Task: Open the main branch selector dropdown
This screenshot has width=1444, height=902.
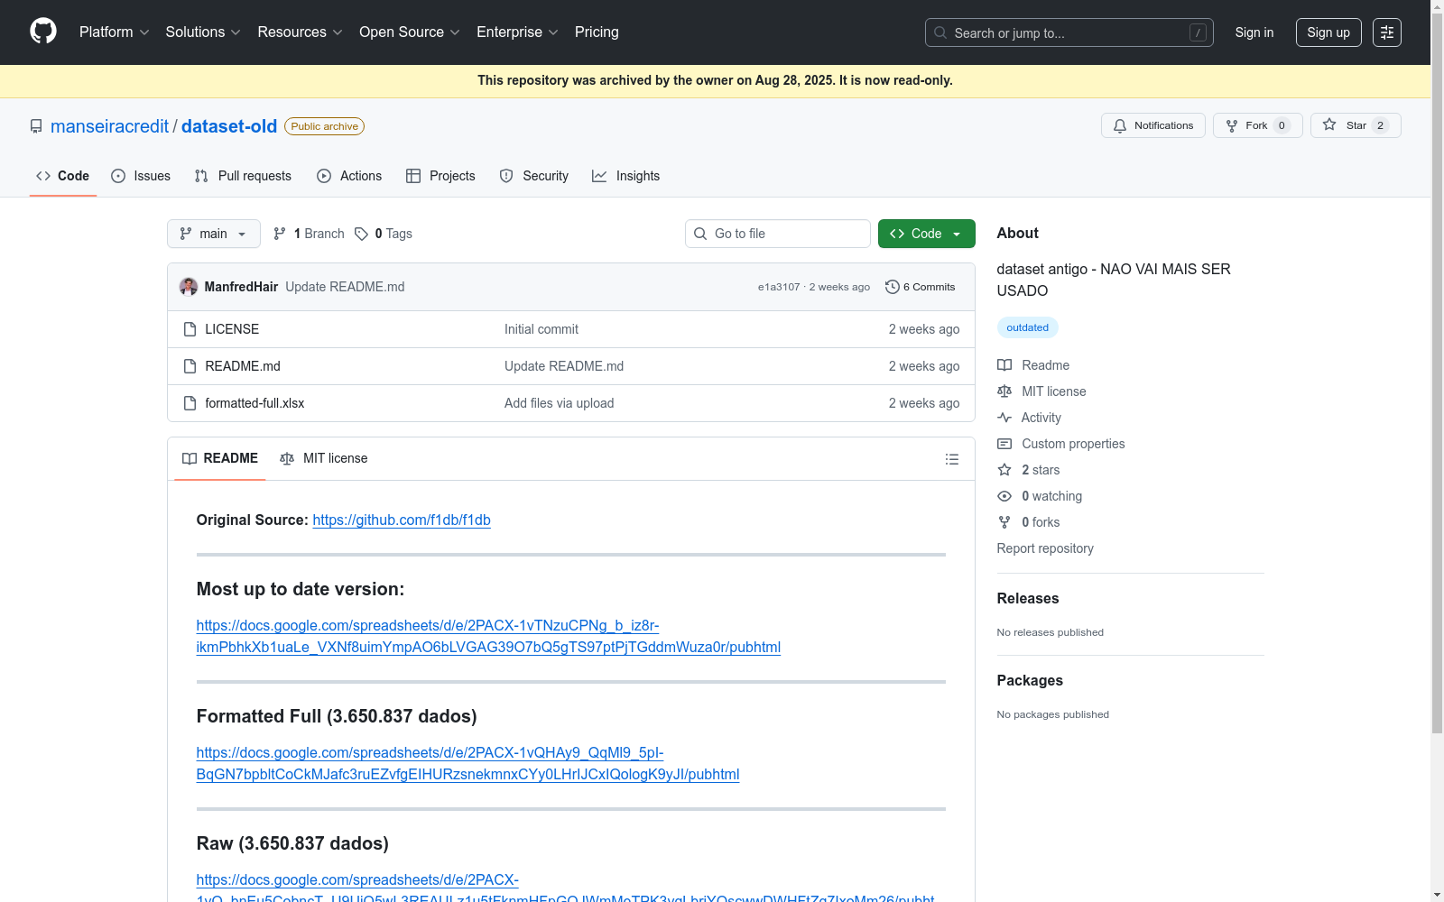Action: pos(214,234)
